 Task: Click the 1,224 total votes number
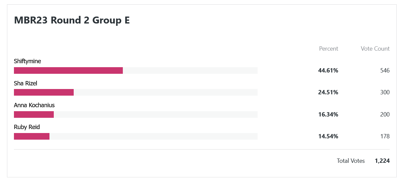click(382, 161)
